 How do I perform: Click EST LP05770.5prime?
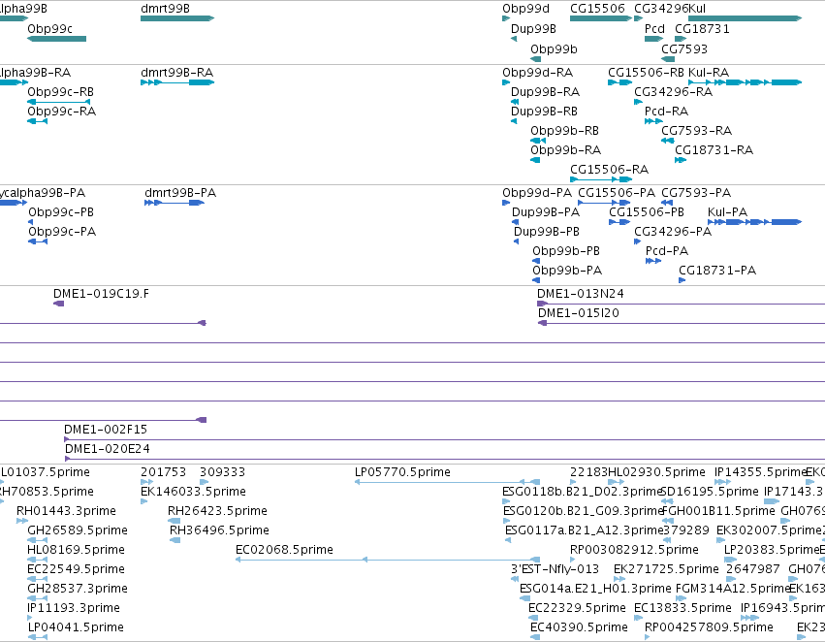coord(402,472)
